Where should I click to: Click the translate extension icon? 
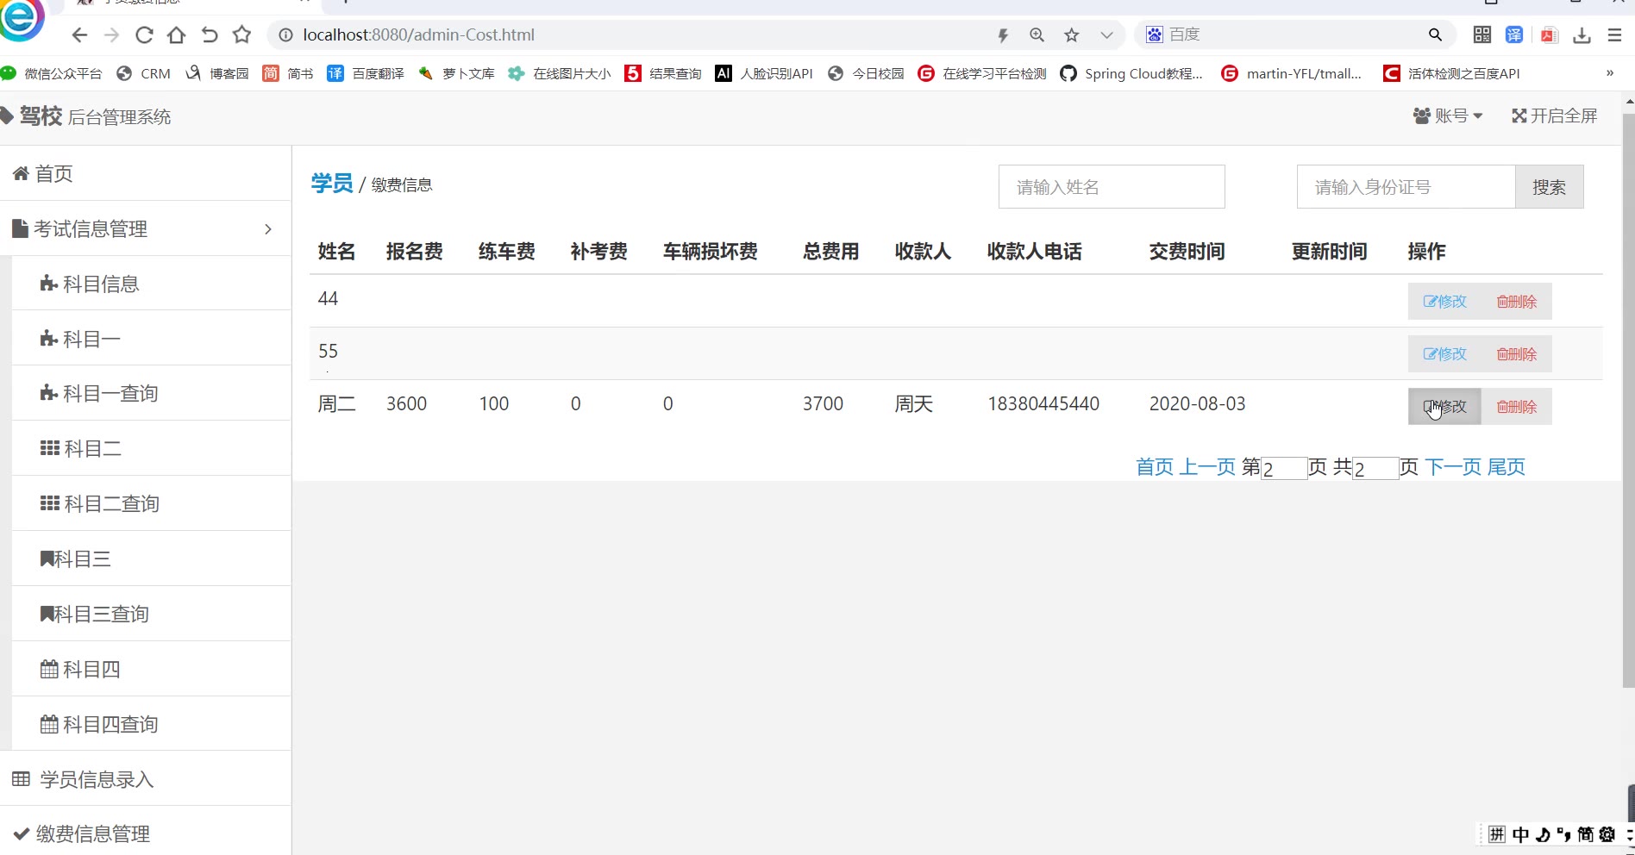[1514, 35]
